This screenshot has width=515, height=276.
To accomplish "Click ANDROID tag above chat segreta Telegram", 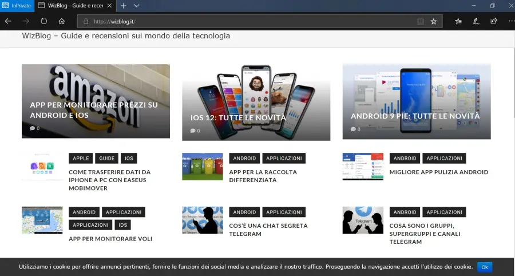I will click(x=244, y=212).
